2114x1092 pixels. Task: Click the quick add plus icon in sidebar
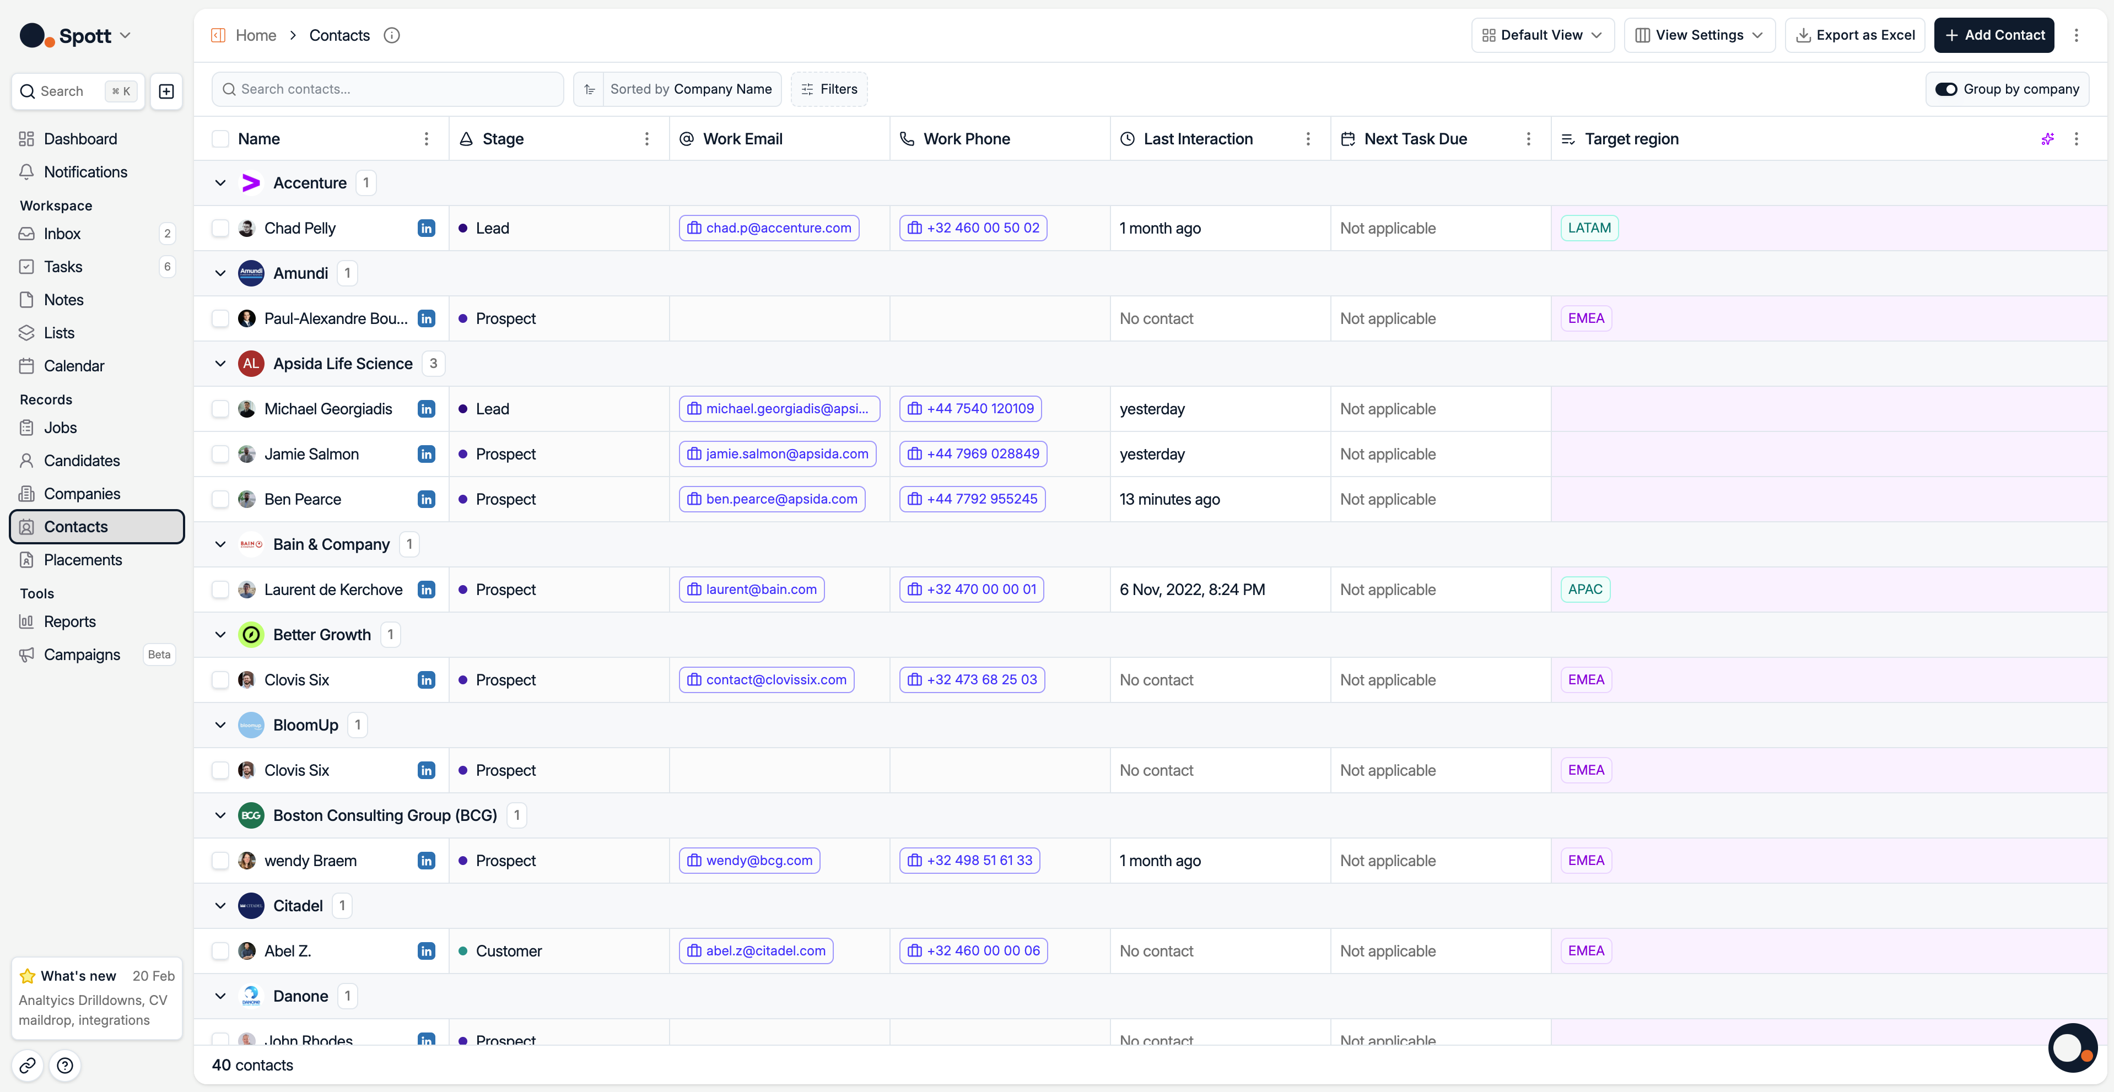166,91
